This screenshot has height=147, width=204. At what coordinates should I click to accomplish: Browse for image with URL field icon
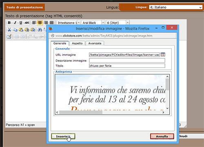(x=163, y=55)
